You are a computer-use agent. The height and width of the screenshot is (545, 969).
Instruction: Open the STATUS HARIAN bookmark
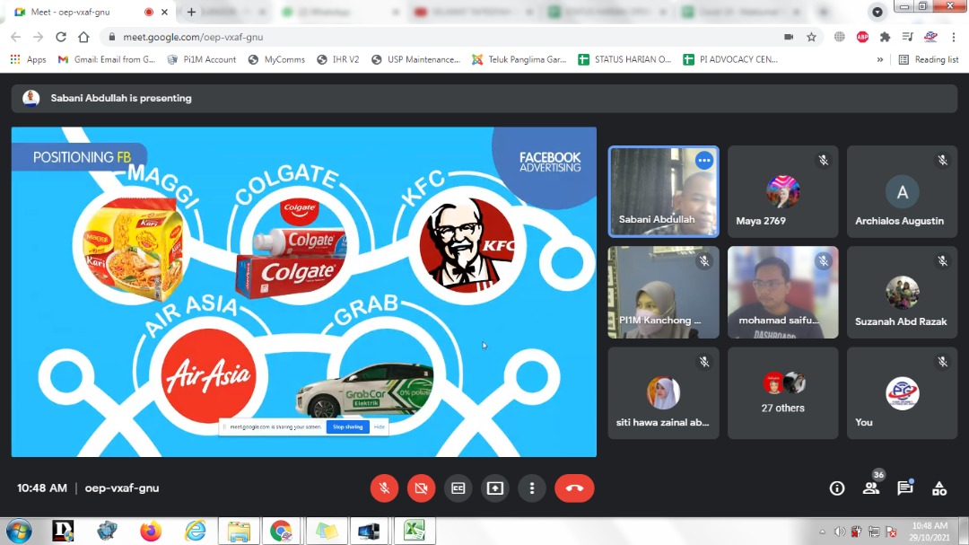(624, 59)
